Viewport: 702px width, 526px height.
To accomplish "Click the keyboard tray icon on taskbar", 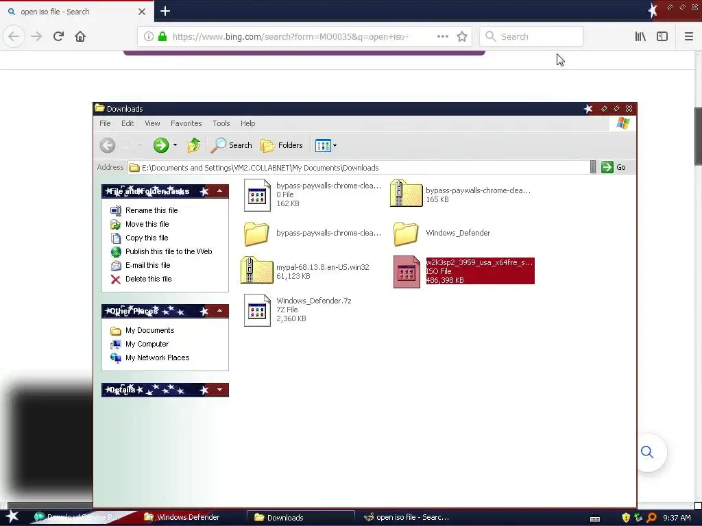I will click(x=595, y=519).
